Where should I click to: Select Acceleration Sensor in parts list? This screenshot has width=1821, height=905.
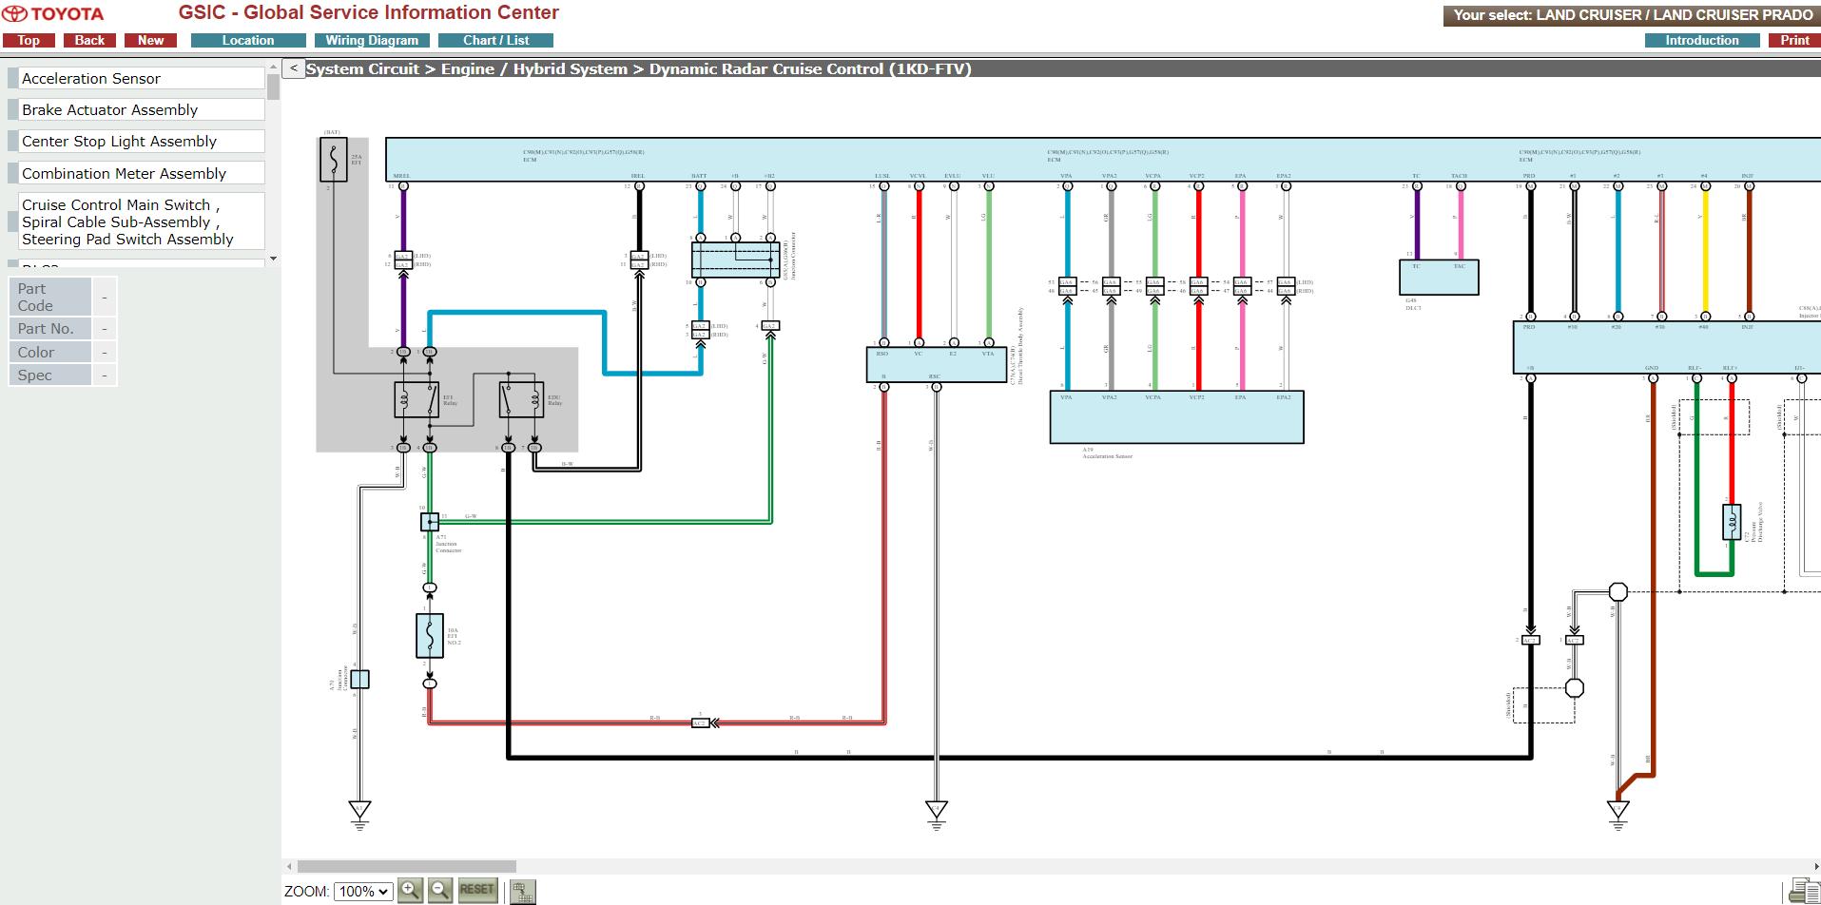pyautogui.click(x=142, y=79)
